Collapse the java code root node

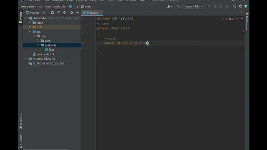pos(25,18)
